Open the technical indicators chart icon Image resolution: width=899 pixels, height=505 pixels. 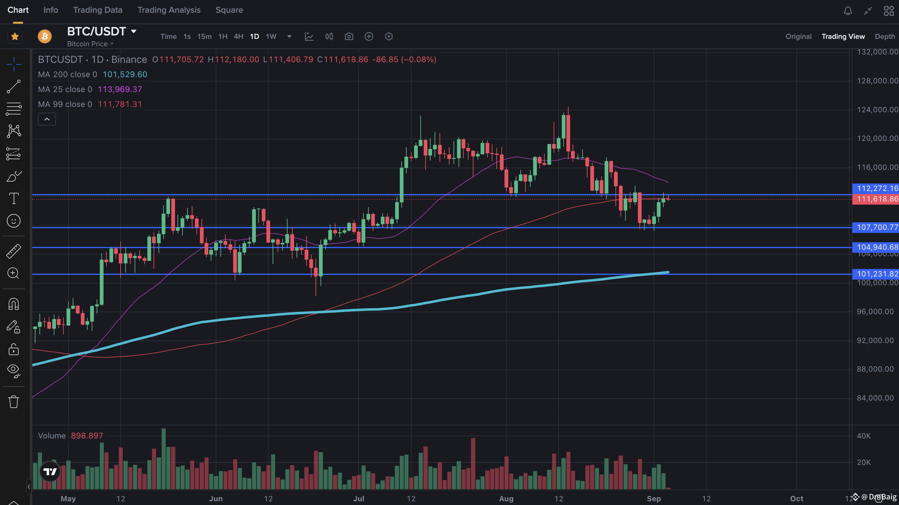click(x=309, y=36)
